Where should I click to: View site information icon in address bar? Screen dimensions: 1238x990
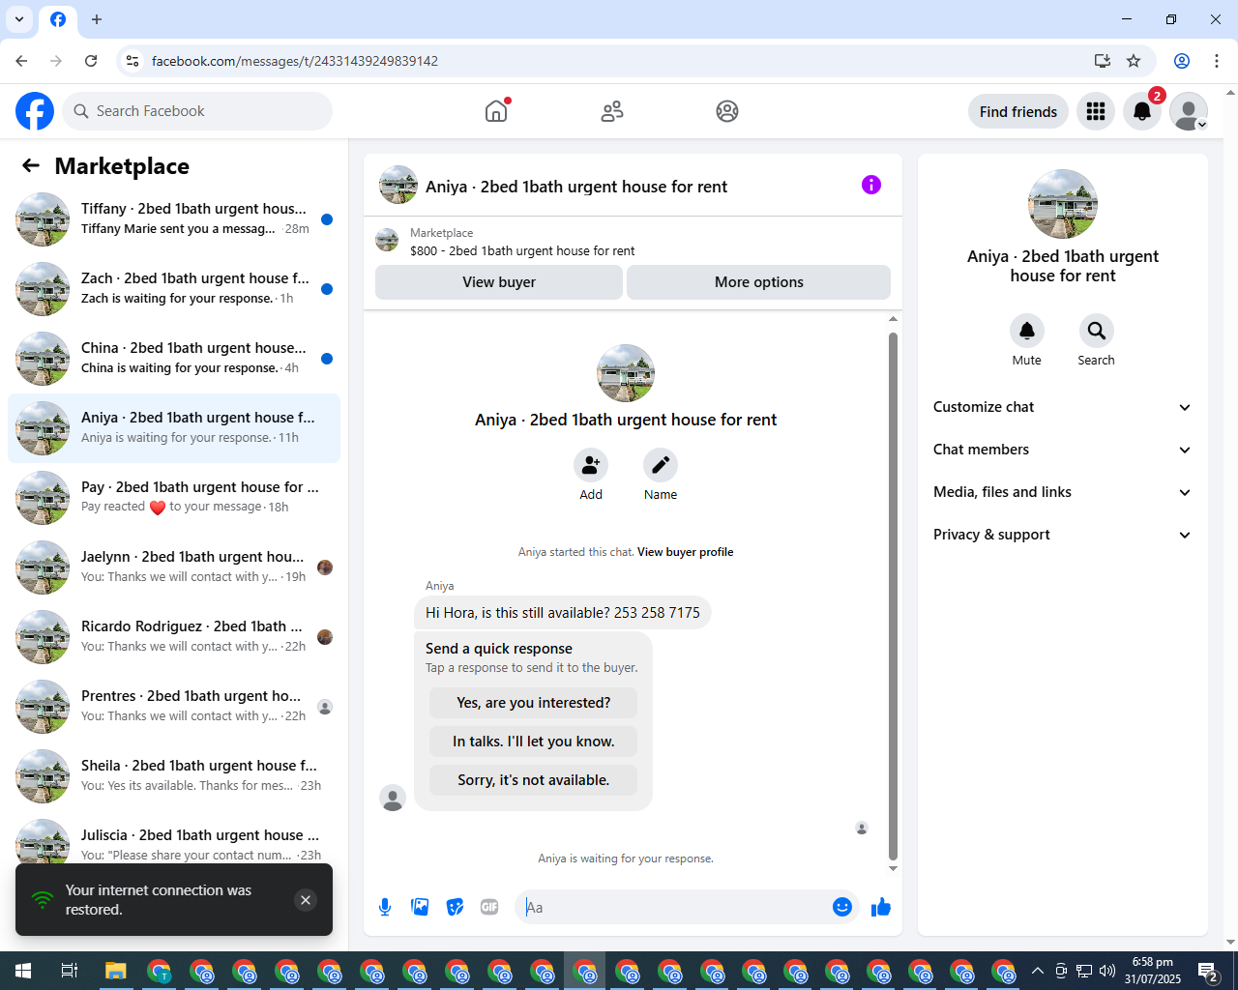133,61
